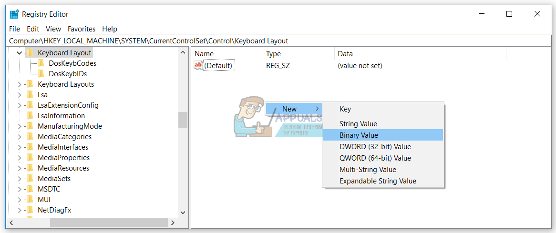Select DWORD (32-bit) Value option
The width and height of the screenshot is (556, 233).
[375, 147]
